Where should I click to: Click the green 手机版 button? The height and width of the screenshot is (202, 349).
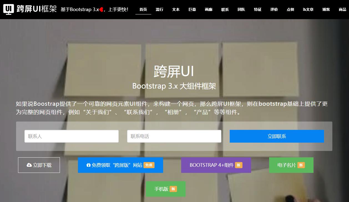click(x=165, y=189)
